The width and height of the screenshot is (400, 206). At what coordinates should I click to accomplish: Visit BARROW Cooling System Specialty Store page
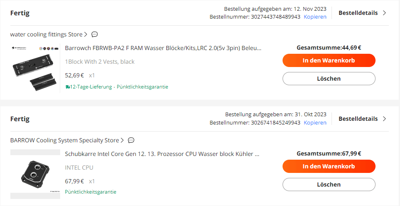pyautogui.click(x=64, y=140)
